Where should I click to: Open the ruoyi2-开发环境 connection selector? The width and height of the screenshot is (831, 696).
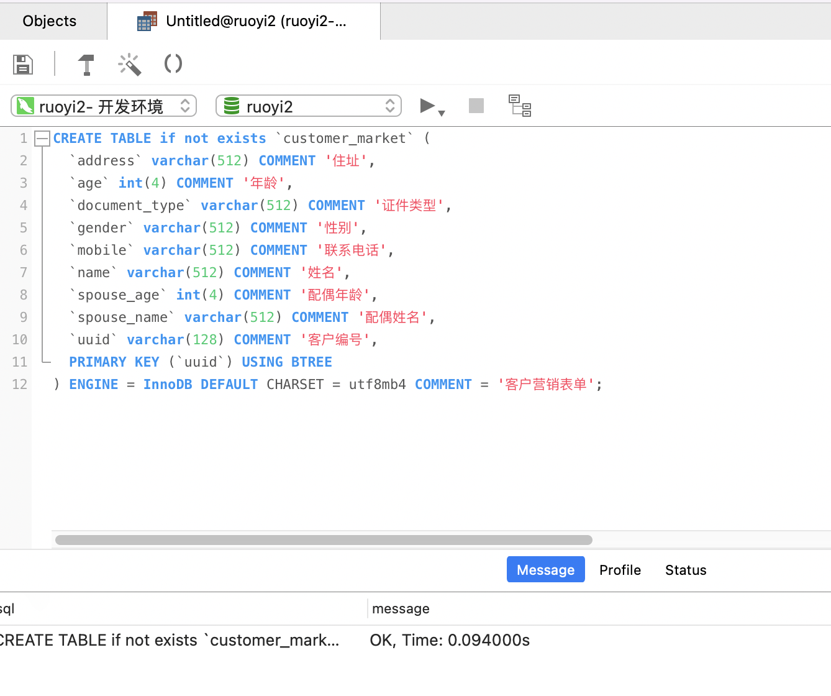[x=102, y=106]
